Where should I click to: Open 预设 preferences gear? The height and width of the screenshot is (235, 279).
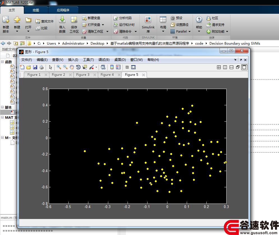pyautogui.click(x=176, y=18)
